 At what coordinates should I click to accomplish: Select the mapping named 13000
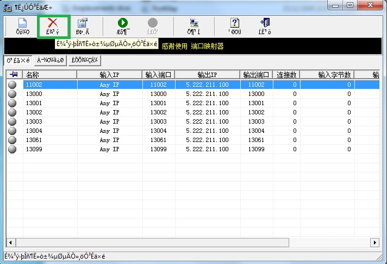[x=34, y=94]
